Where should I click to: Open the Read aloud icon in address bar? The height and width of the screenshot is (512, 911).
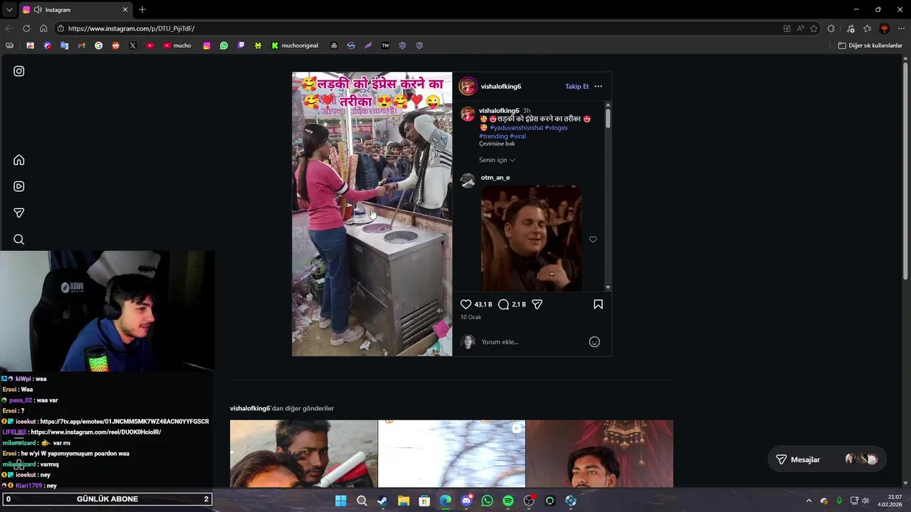(x=800, y=28)
